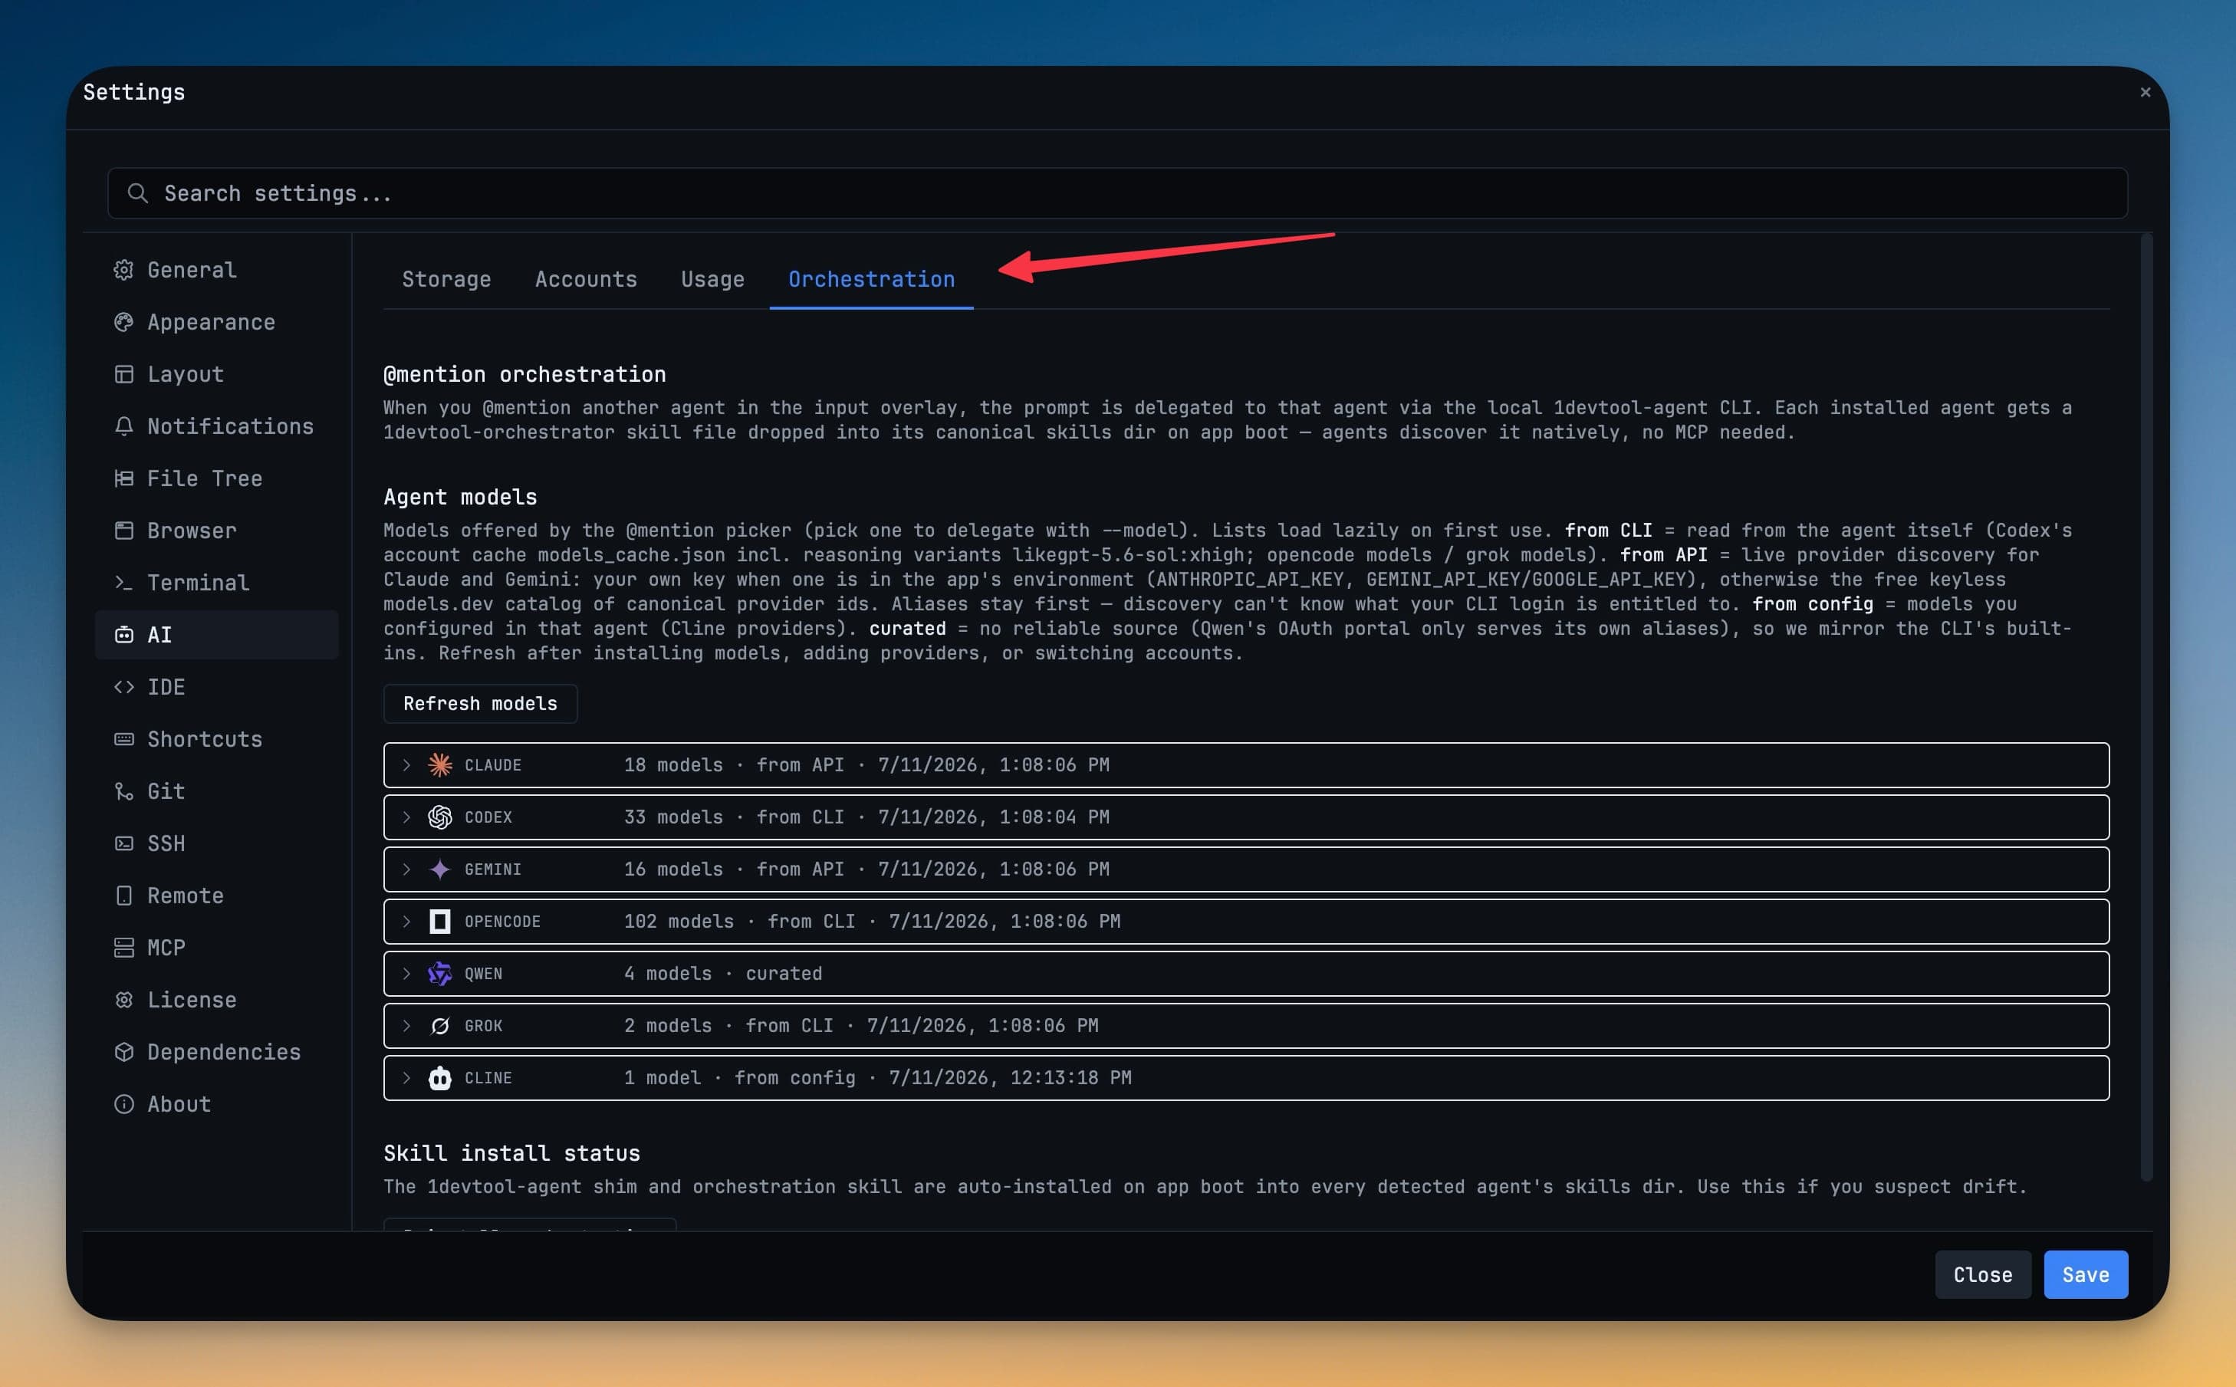Click the settings content vertical scrollbar

point(2146,706)
